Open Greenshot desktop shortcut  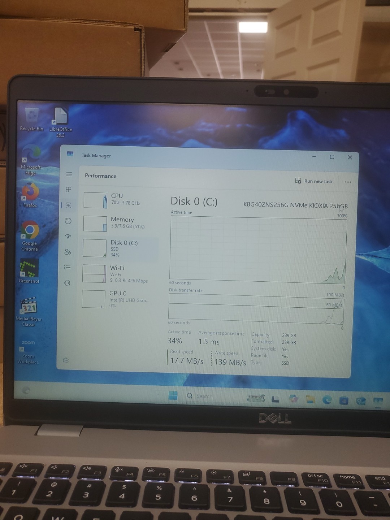coord(29,272)
